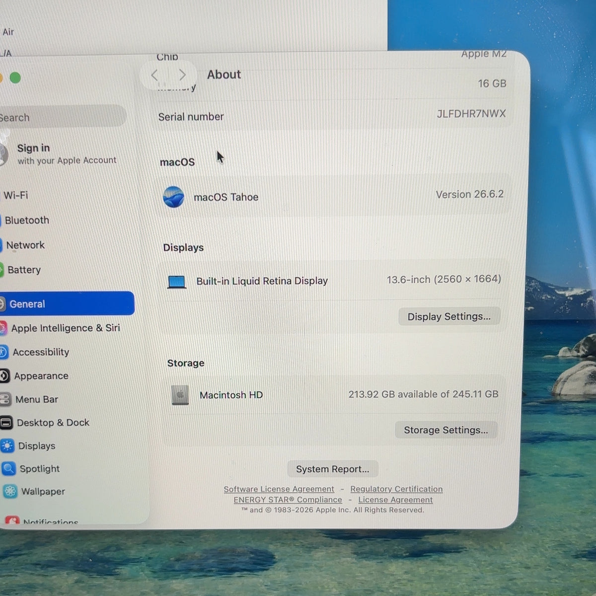Open Menu Bar settings in the sidebar
The height and width of the screenshot is (596, 596).
coord(29,399)
